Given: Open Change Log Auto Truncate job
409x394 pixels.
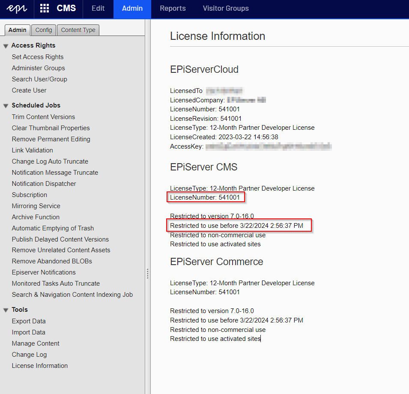Looking at the screenshot, I should 50,161.
